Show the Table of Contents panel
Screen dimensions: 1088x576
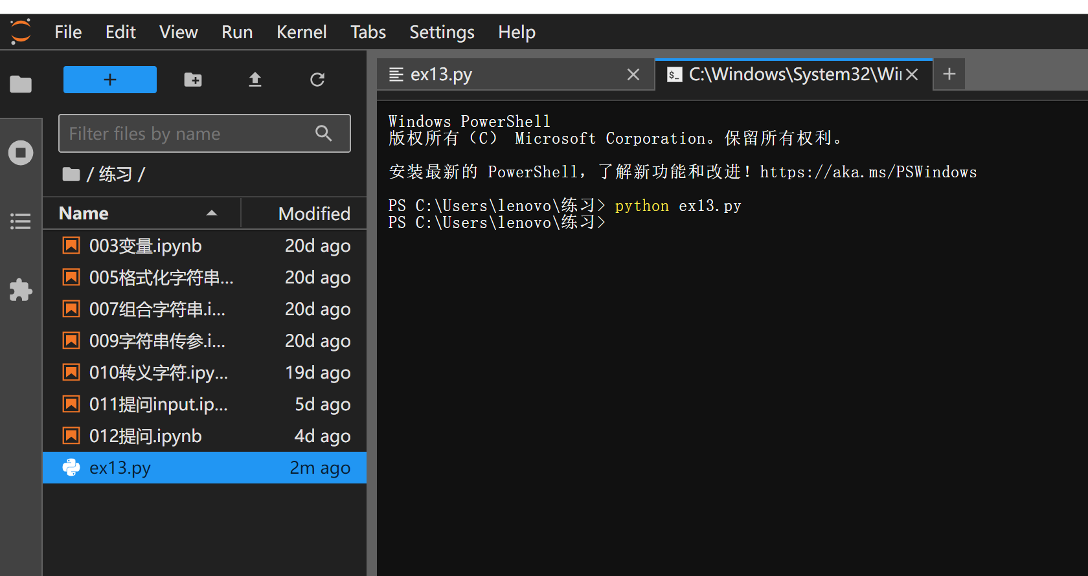(x=21, y=221)
